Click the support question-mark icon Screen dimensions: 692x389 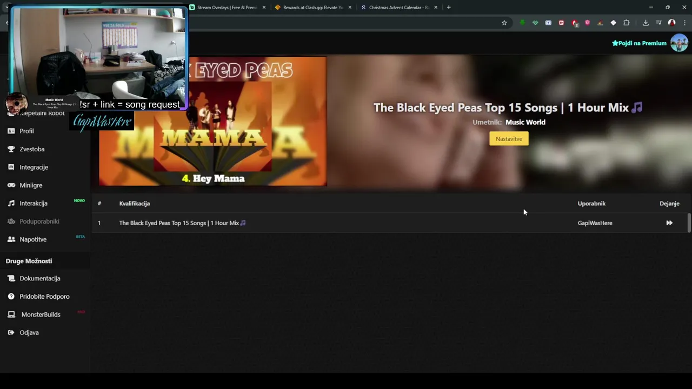tap(11, 297)
